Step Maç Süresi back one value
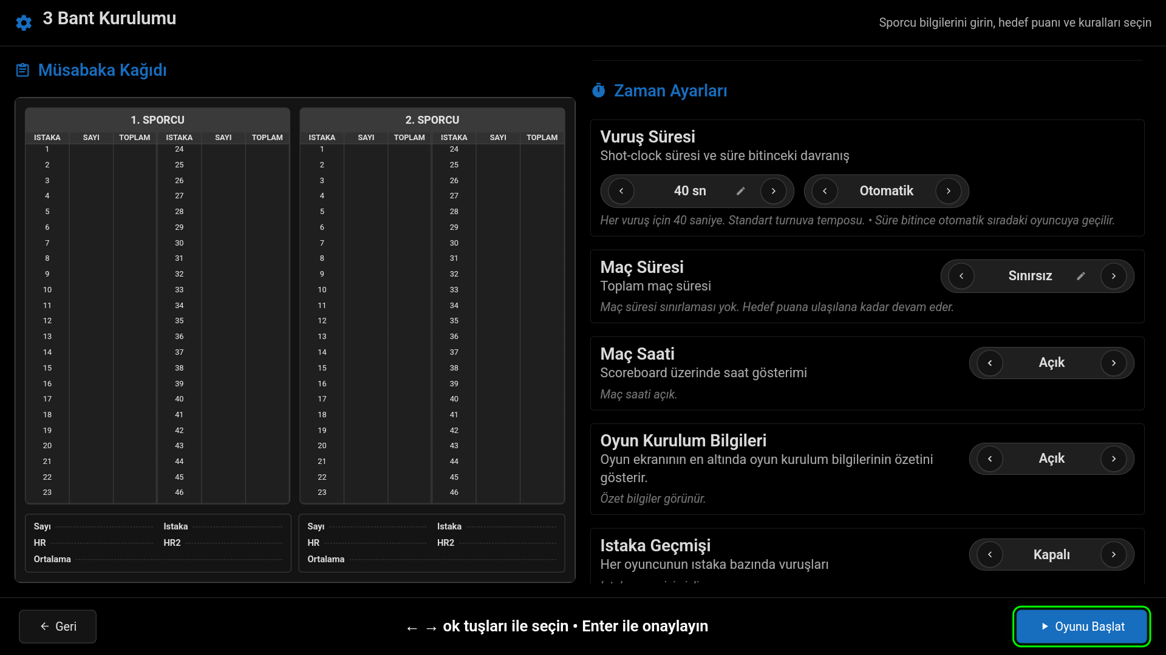 click(x=961, y=276)
